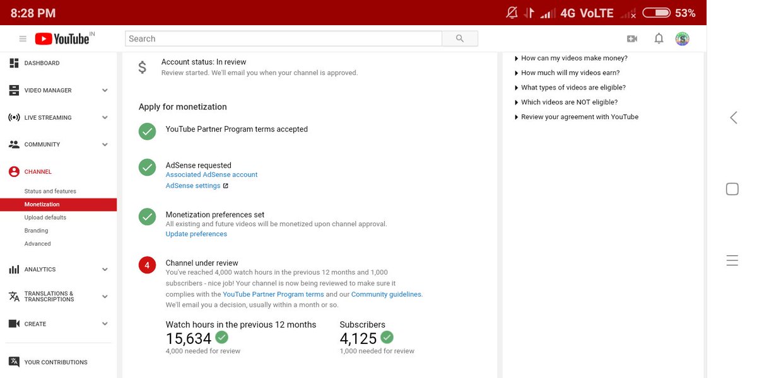Expand 'What types of videos are eligible?'
The image size is (757, 378).
point(570,88)
